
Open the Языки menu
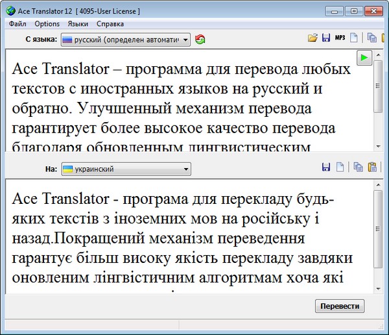tap(78, 23)
